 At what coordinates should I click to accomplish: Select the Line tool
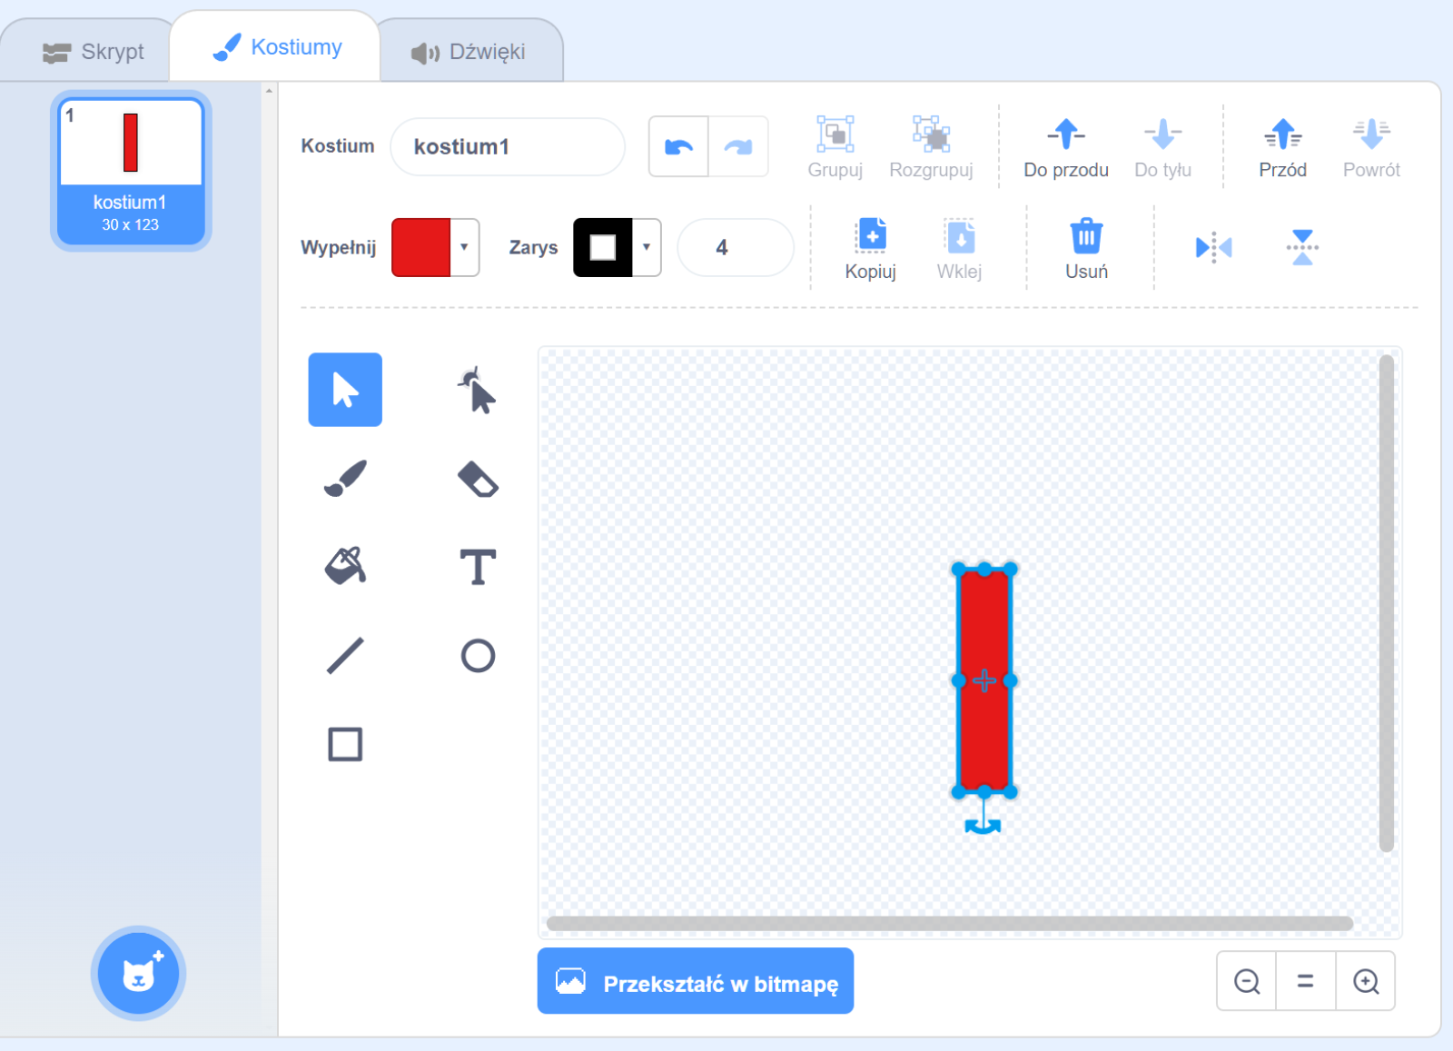click(345, 655)
